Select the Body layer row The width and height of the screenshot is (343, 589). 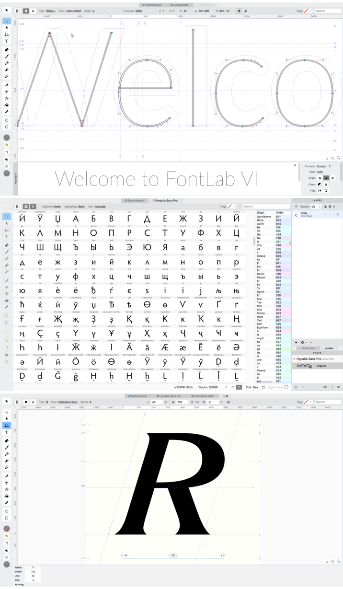point(317,214)
